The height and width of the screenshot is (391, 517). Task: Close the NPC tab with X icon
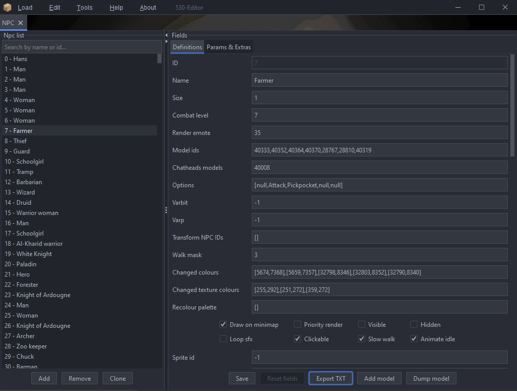tap(21, 23)
